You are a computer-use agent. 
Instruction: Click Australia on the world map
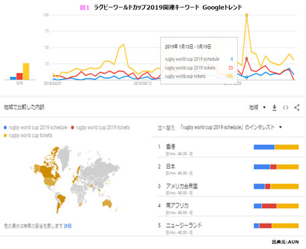[107, 203]
